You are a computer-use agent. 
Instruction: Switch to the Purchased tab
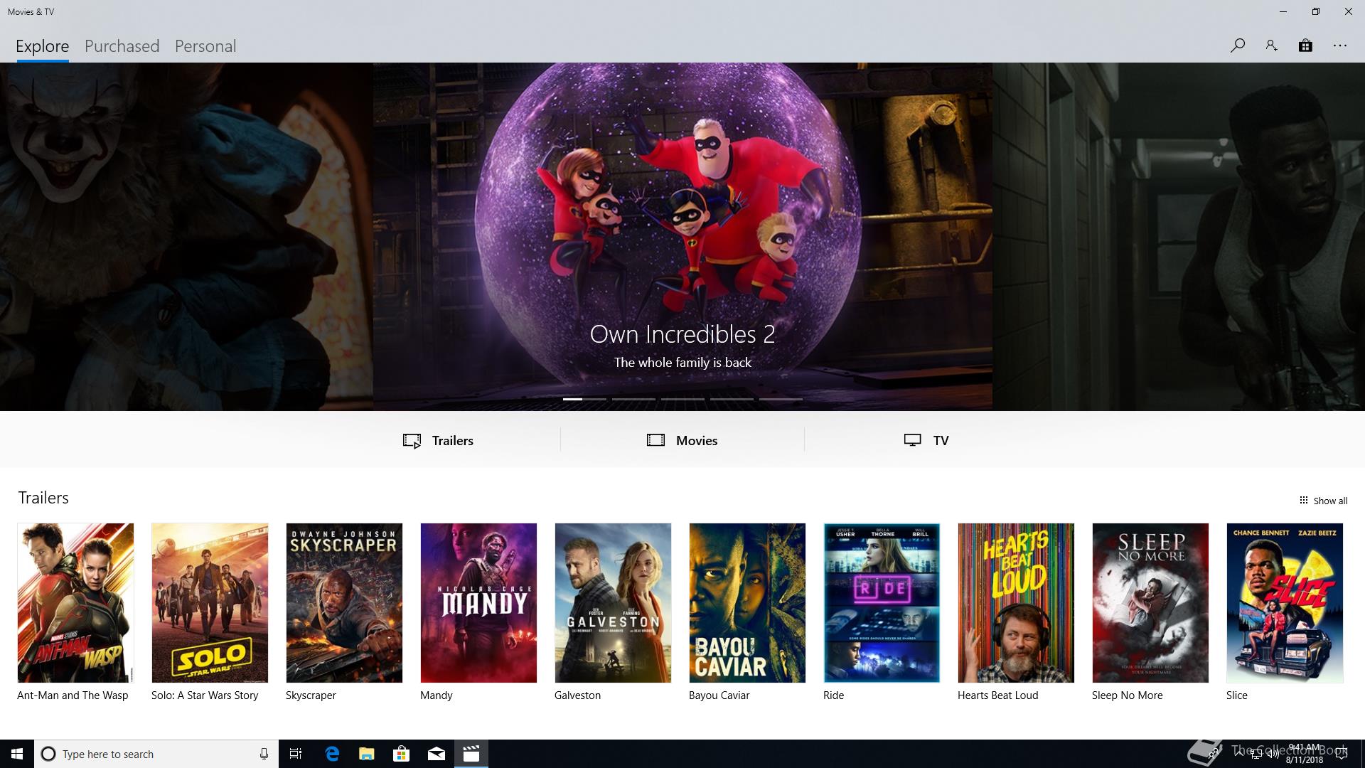tap(122, 46)
